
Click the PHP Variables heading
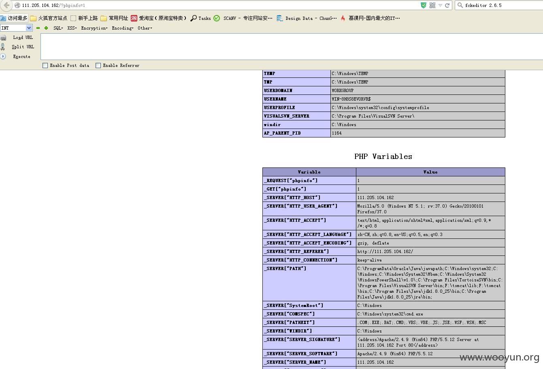pos(383,157)
